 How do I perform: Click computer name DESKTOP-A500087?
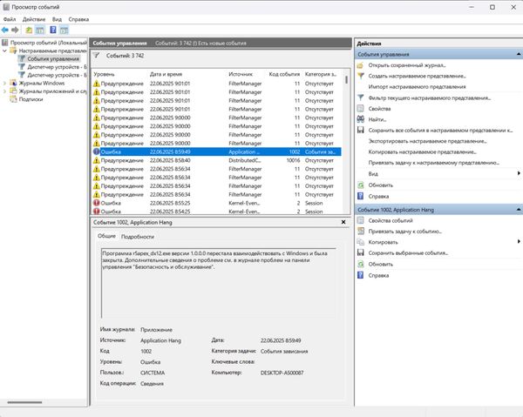tap(282, 373)
